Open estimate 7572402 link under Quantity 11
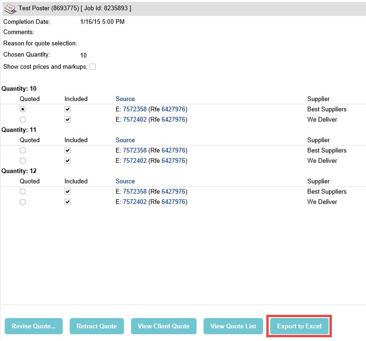This screenshot has height=341, width=366. [135, 161]
